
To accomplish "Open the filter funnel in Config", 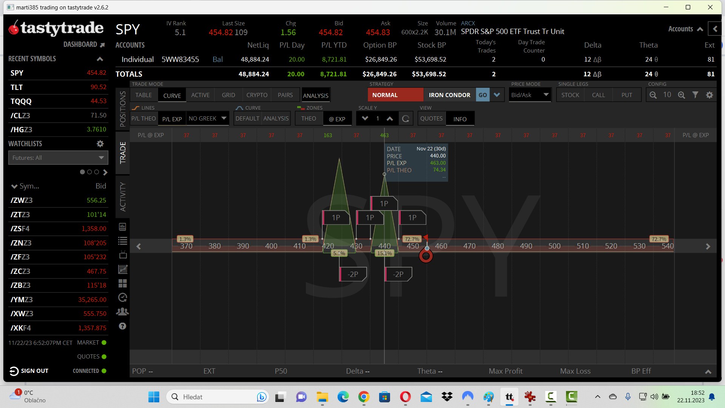I will pyautogui.click(x=695, y=95).
